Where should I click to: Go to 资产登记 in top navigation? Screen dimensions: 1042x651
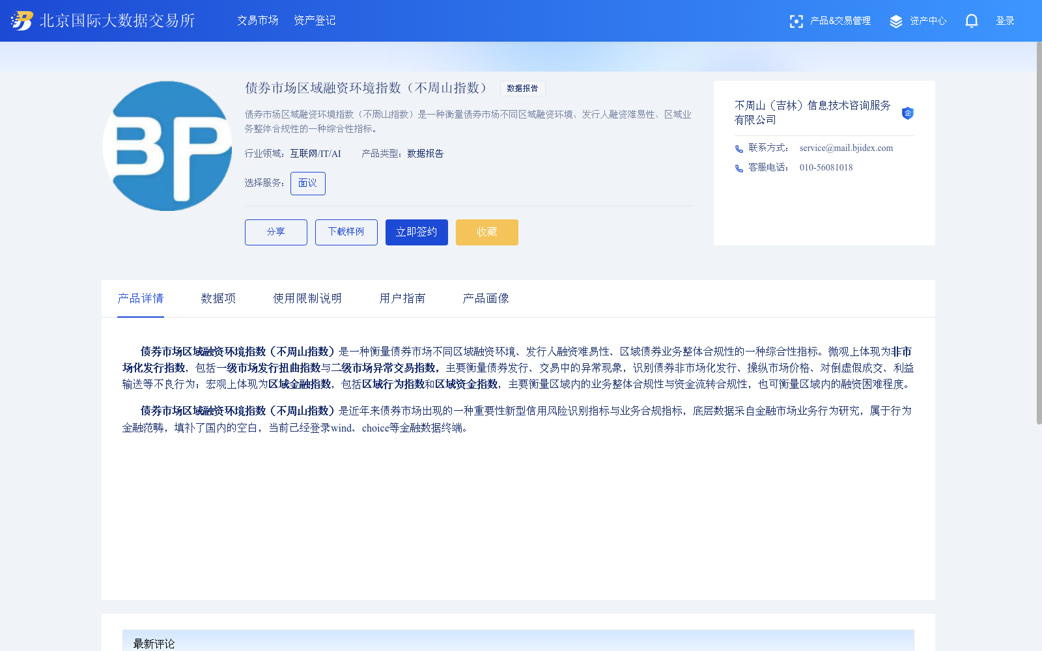click(x=315, y=21)
